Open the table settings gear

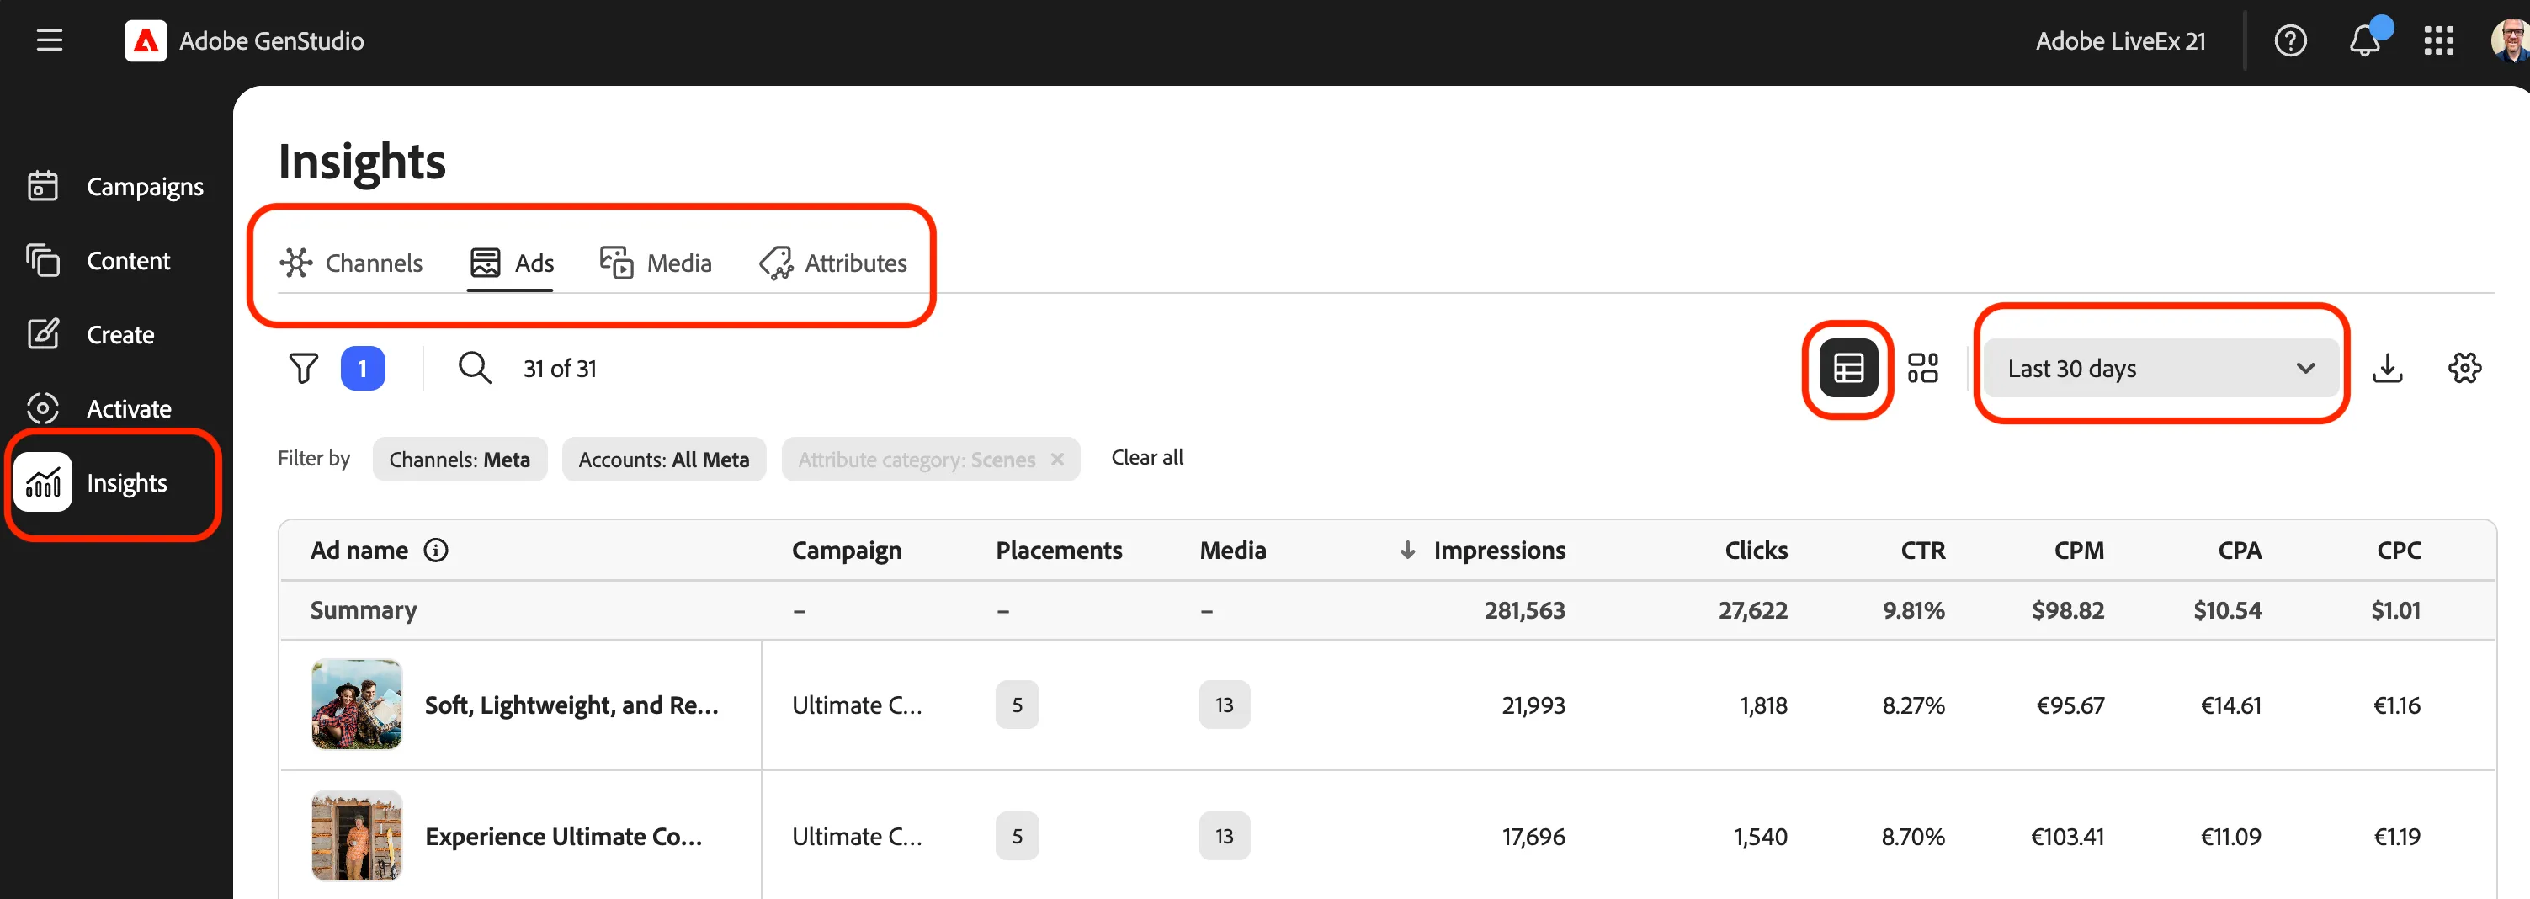[x=2464, y=369]
